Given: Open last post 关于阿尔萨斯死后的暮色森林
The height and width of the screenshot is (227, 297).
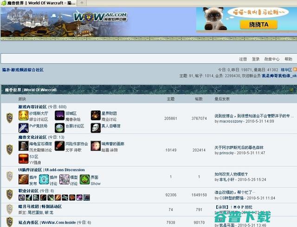Looking at the screenshot, I should [x=239, y=147].
